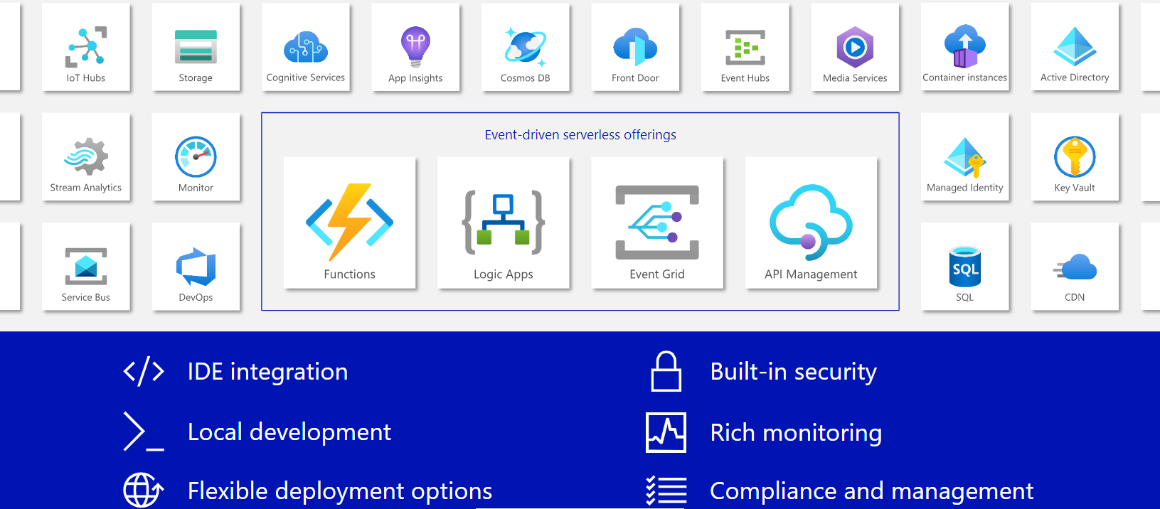Click the Event-driven serverless offerings heading
This screenshot has width=1160, height=509.
point(580,134)
